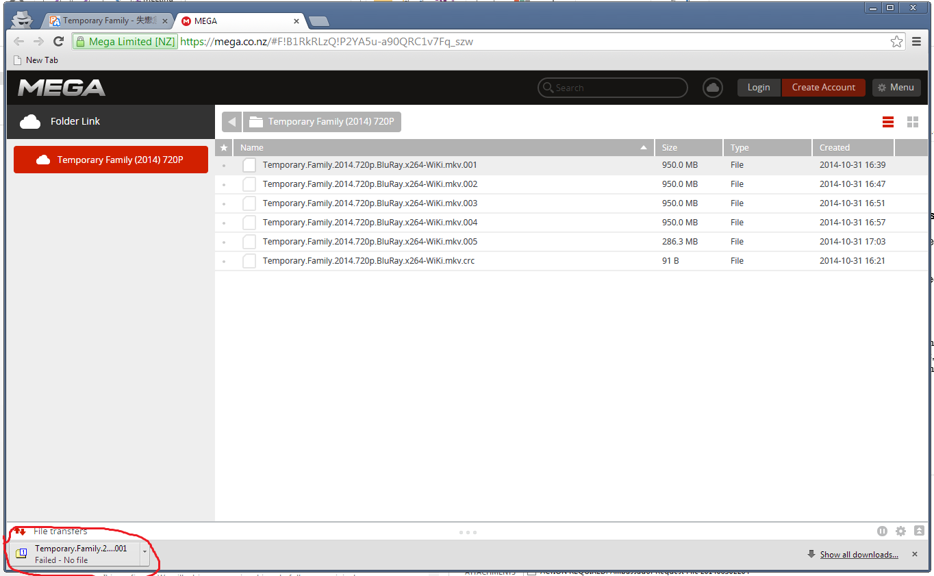Click the file icon of mkv.004
The image size is (934, 576).
(x=249, y=223)
